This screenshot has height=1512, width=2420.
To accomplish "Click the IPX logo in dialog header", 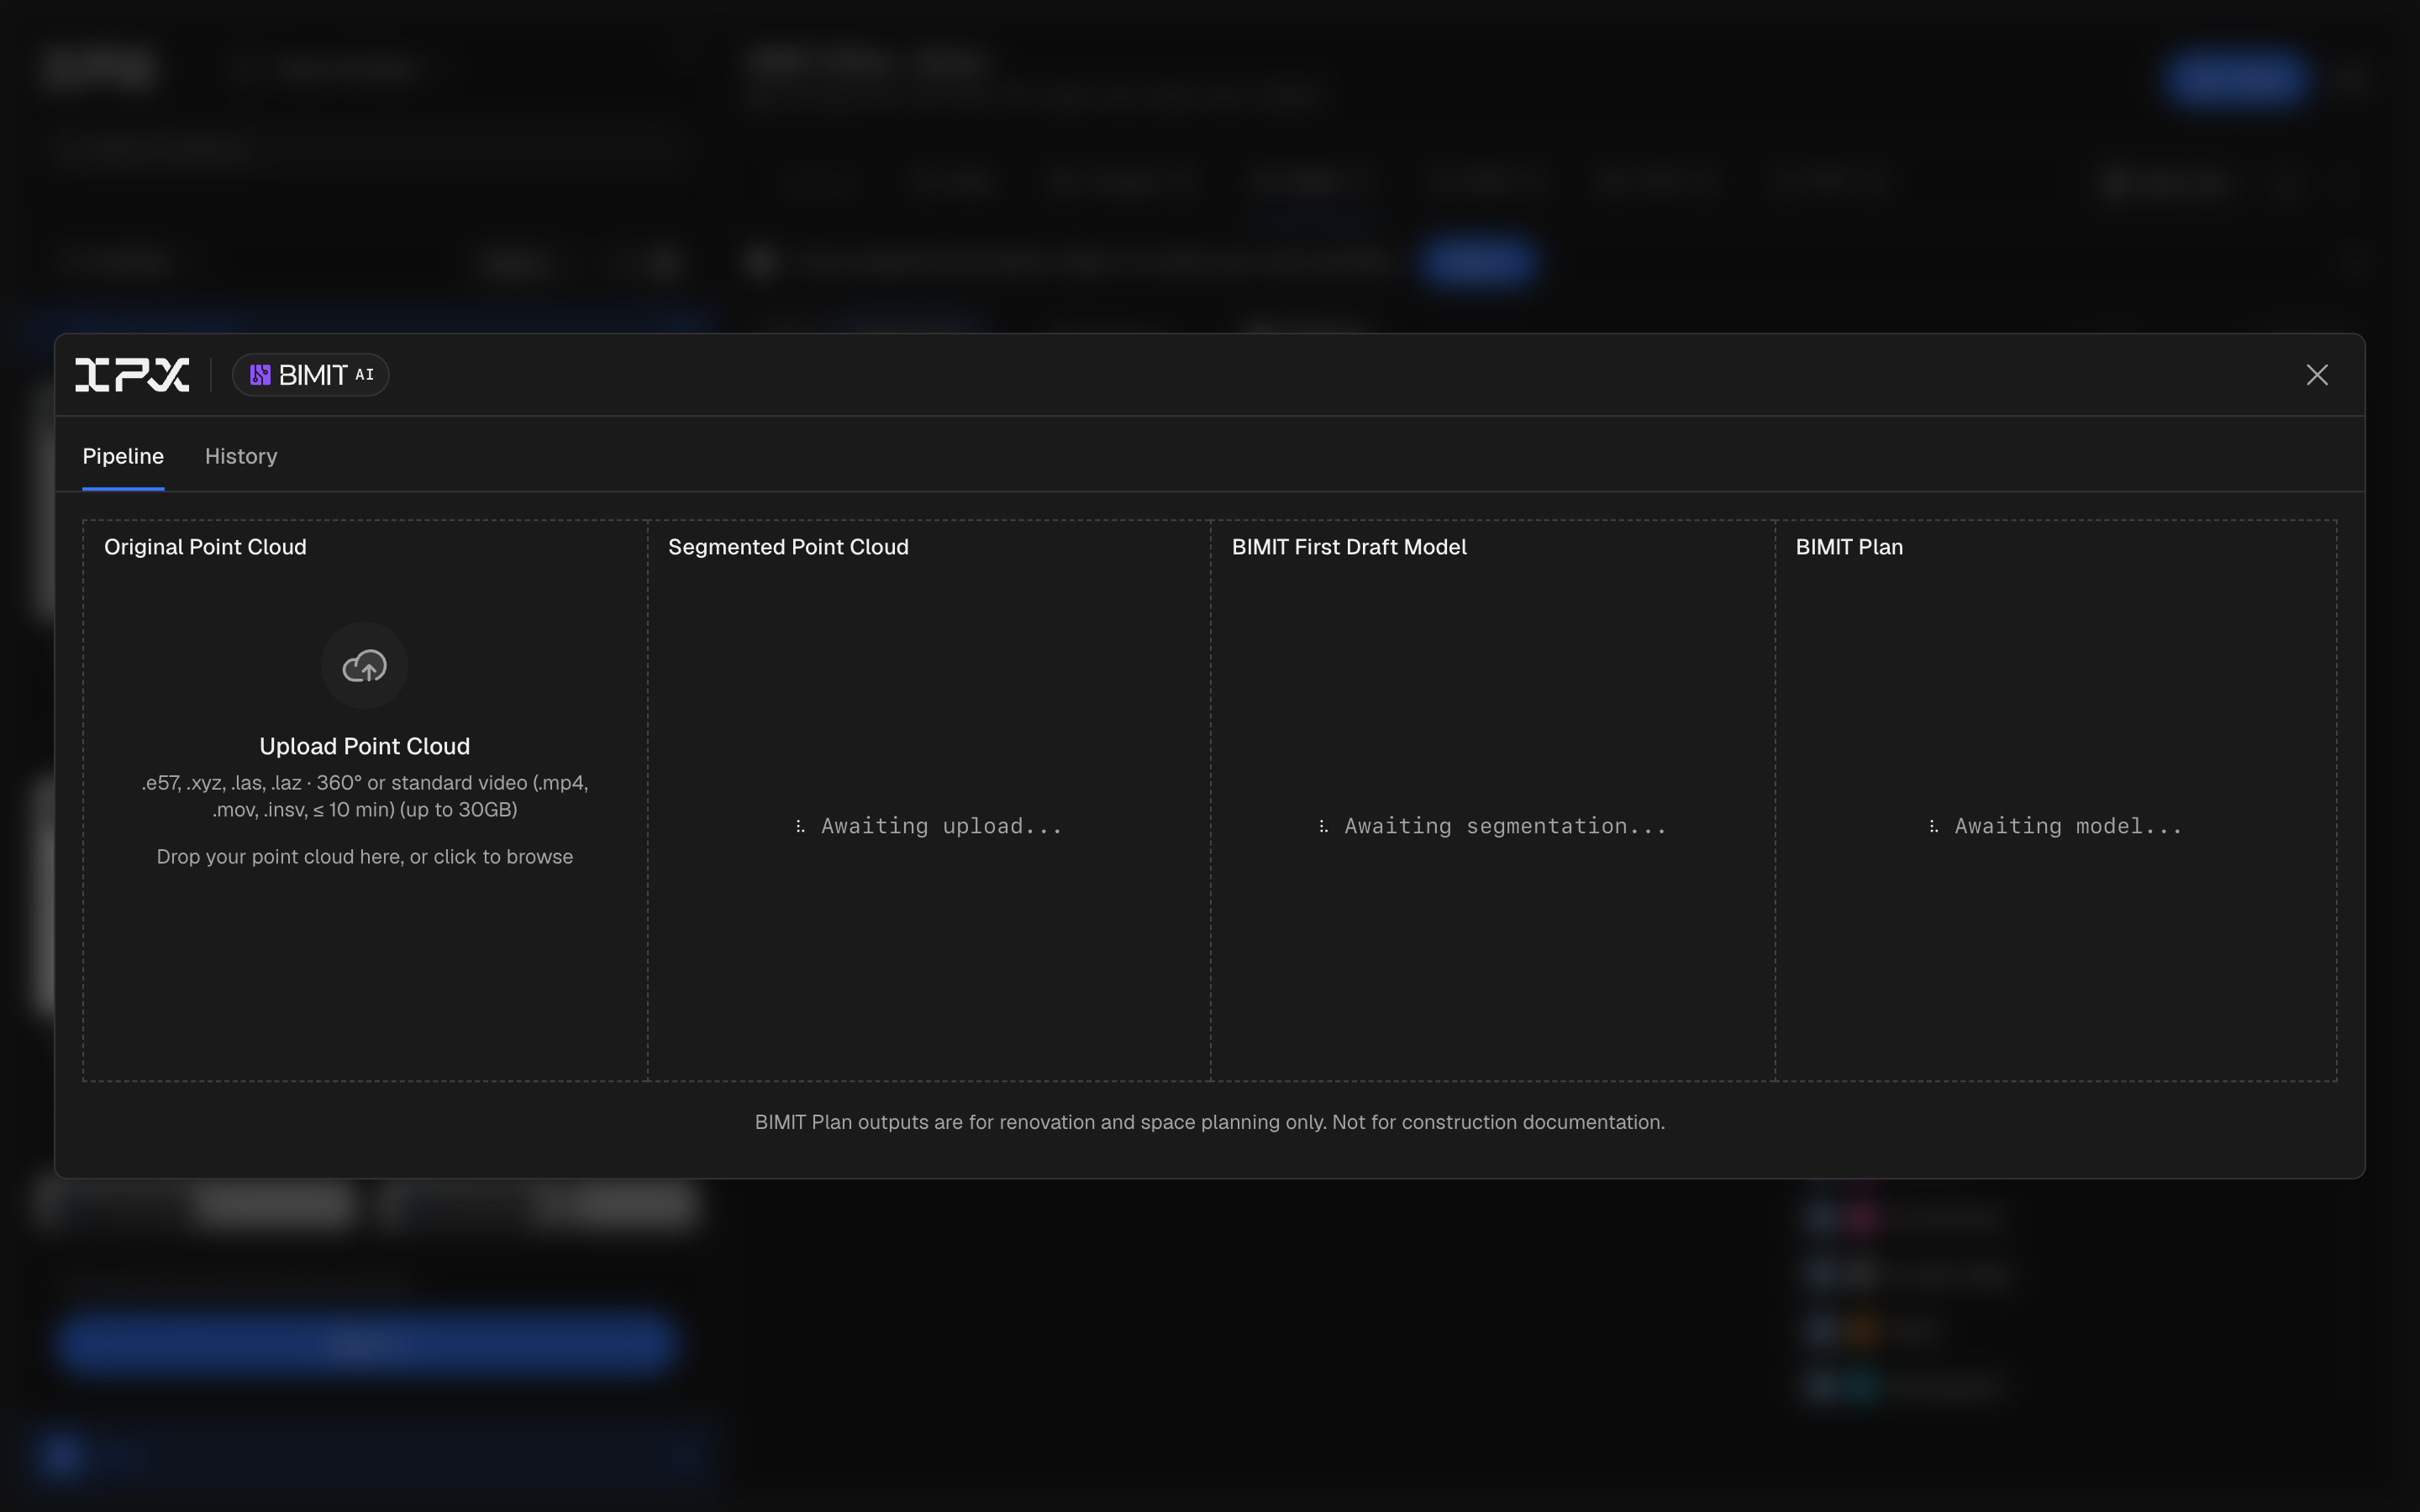I will click(132, 375).
